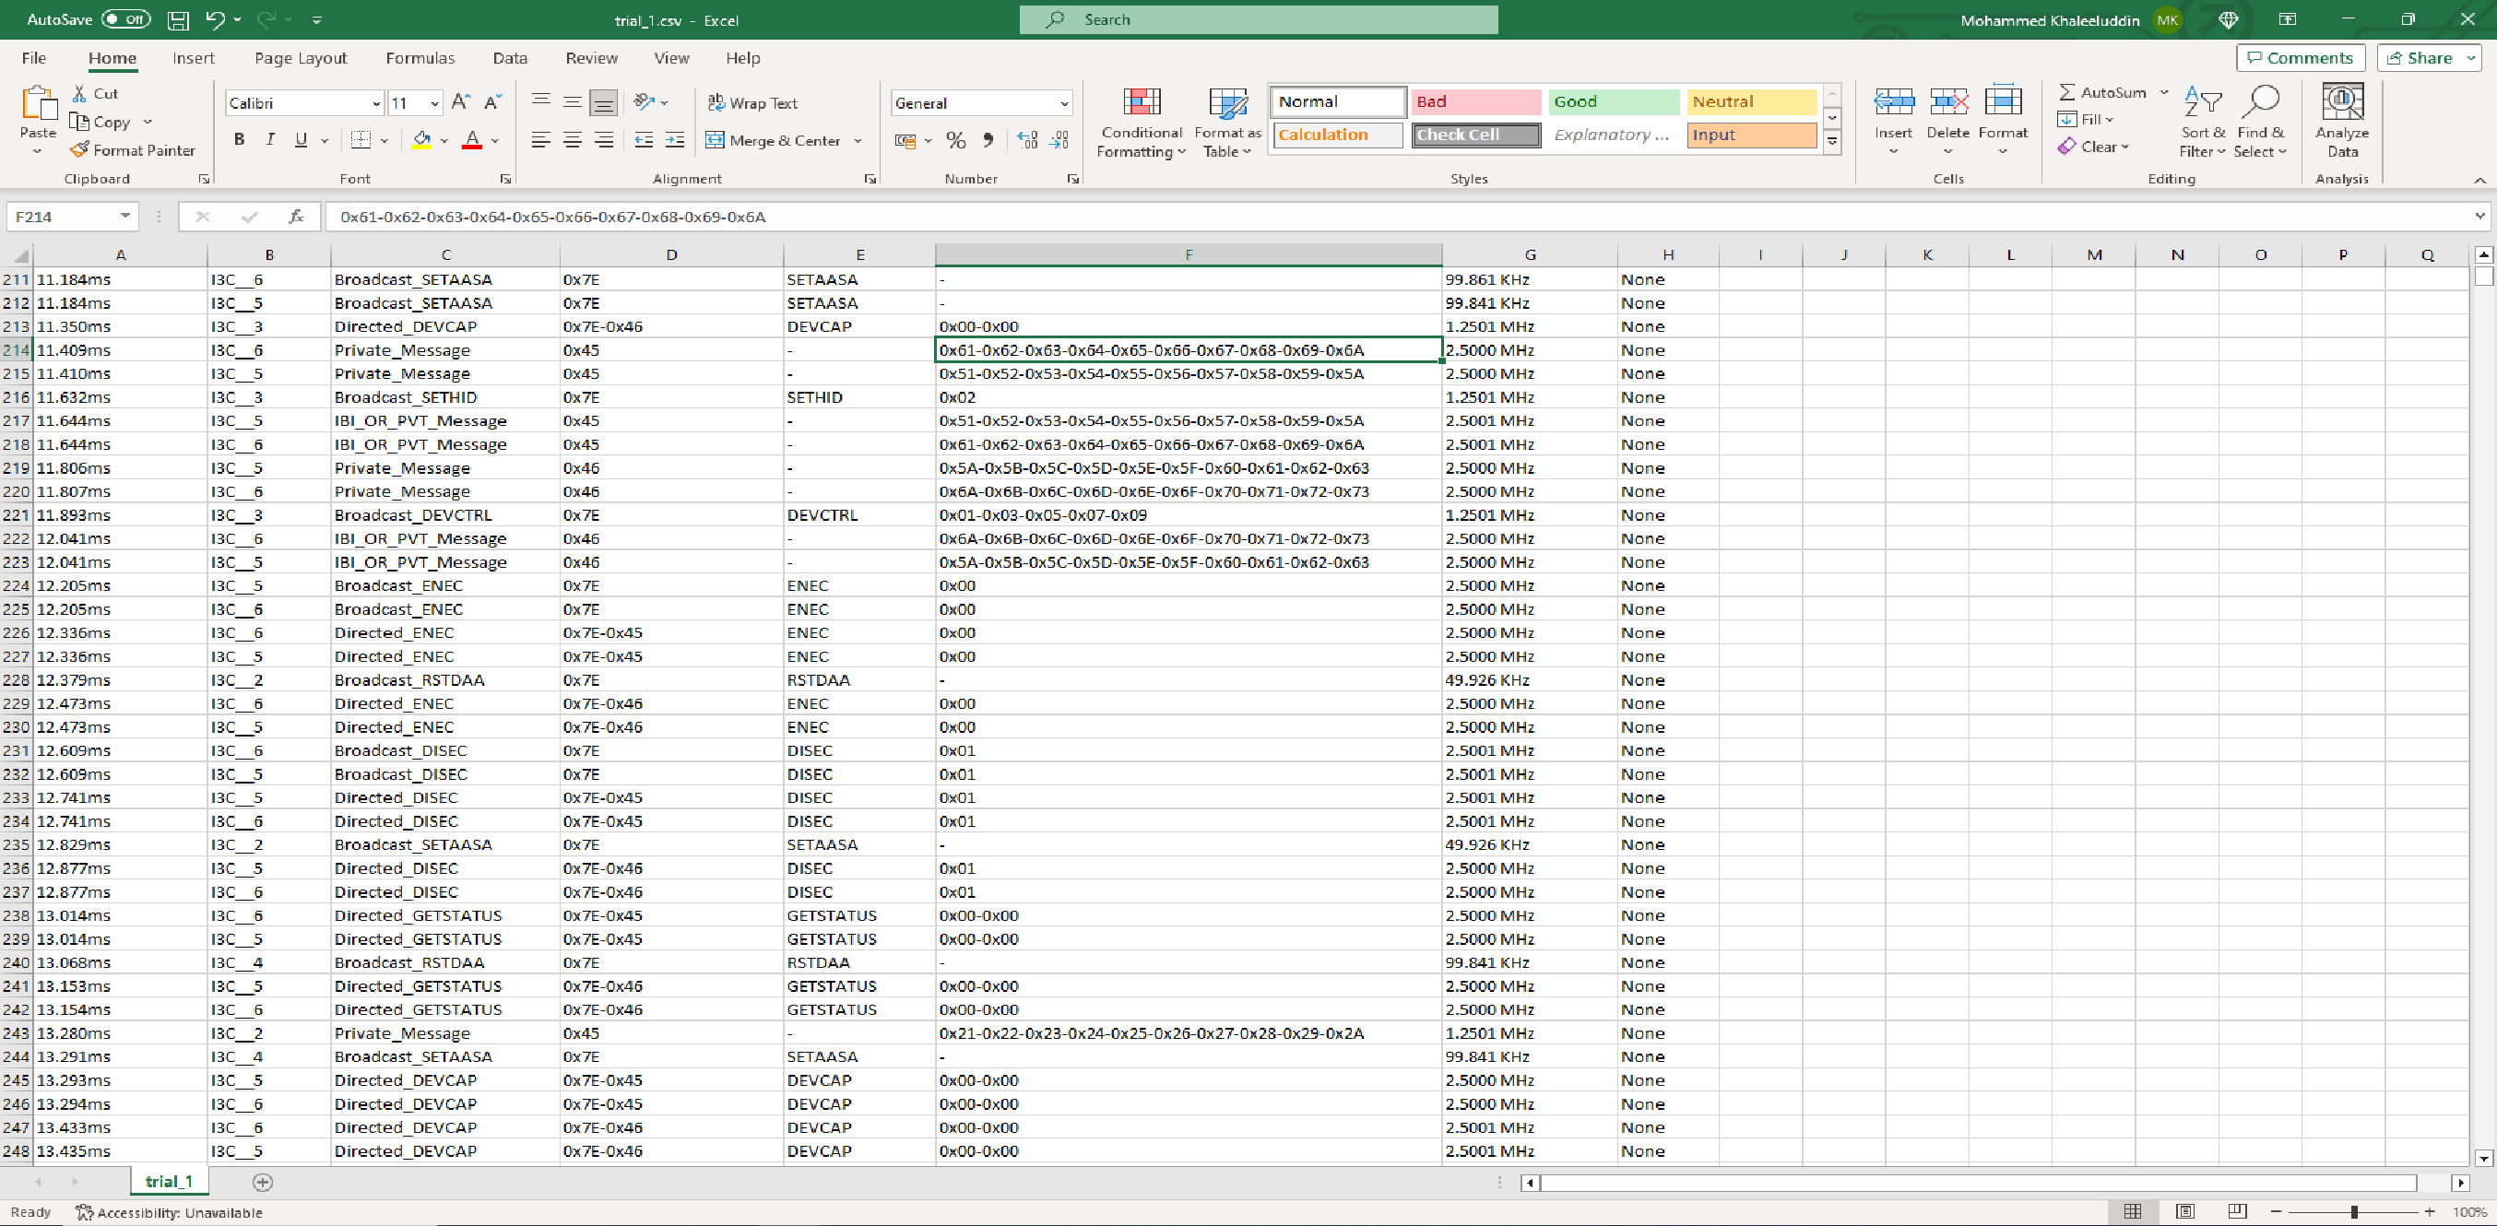Click Insert Function fx icon
Viewport: 2497px width, 1226px height.
(297, 216)
